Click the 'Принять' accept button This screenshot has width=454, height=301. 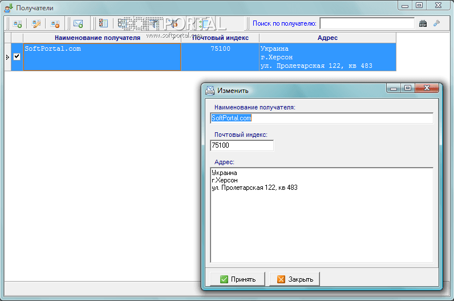point(237,279)
